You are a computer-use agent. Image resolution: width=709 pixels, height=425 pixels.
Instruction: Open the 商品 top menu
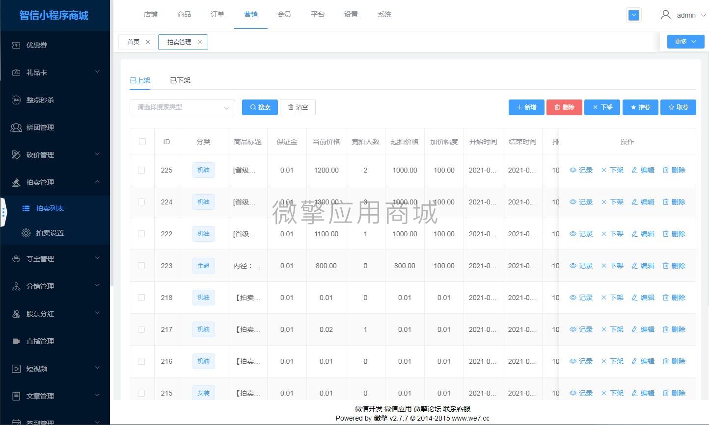(184, 15)
